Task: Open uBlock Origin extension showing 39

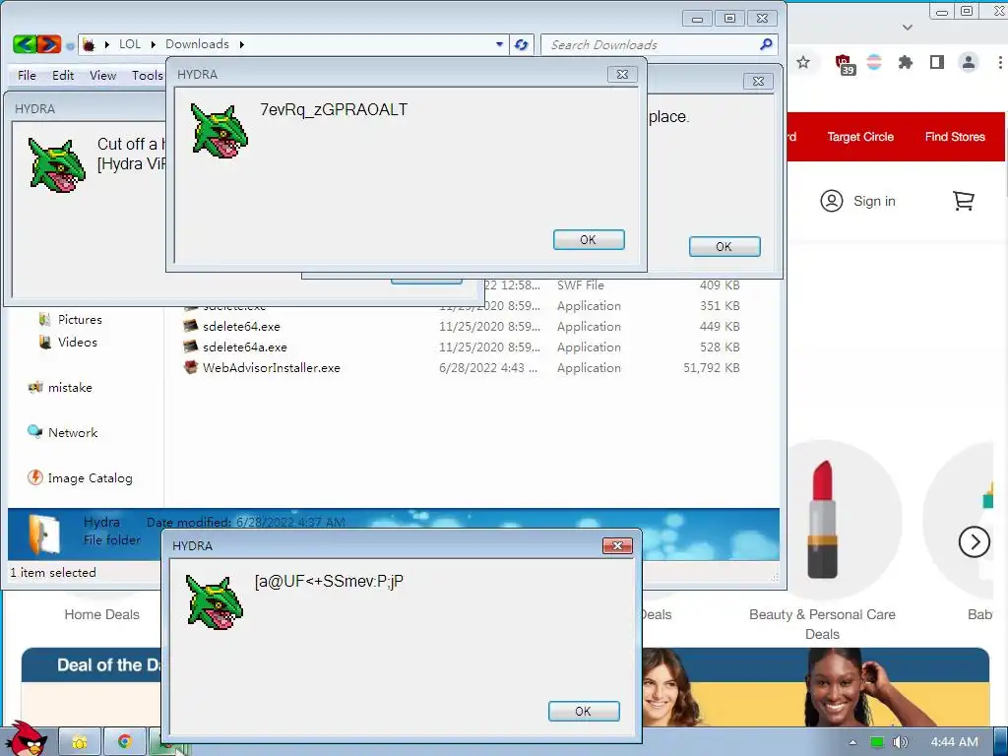Action: (x=844, y=64)
